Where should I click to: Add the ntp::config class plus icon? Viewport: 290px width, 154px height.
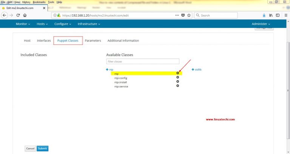click(x=177, y=77)
